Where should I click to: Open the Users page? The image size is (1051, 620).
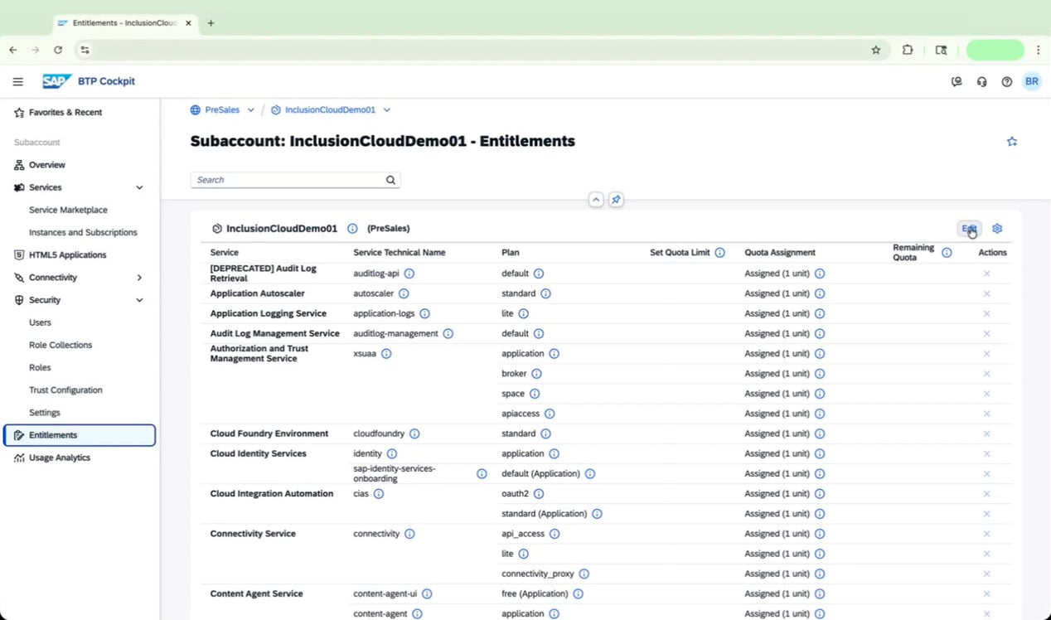point(40,322)
